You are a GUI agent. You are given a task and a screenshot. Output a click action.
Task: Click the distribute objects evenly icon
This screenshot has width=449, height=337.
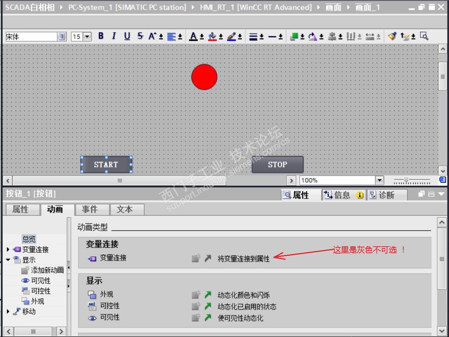pyautogui.click(x=351, y=36)
